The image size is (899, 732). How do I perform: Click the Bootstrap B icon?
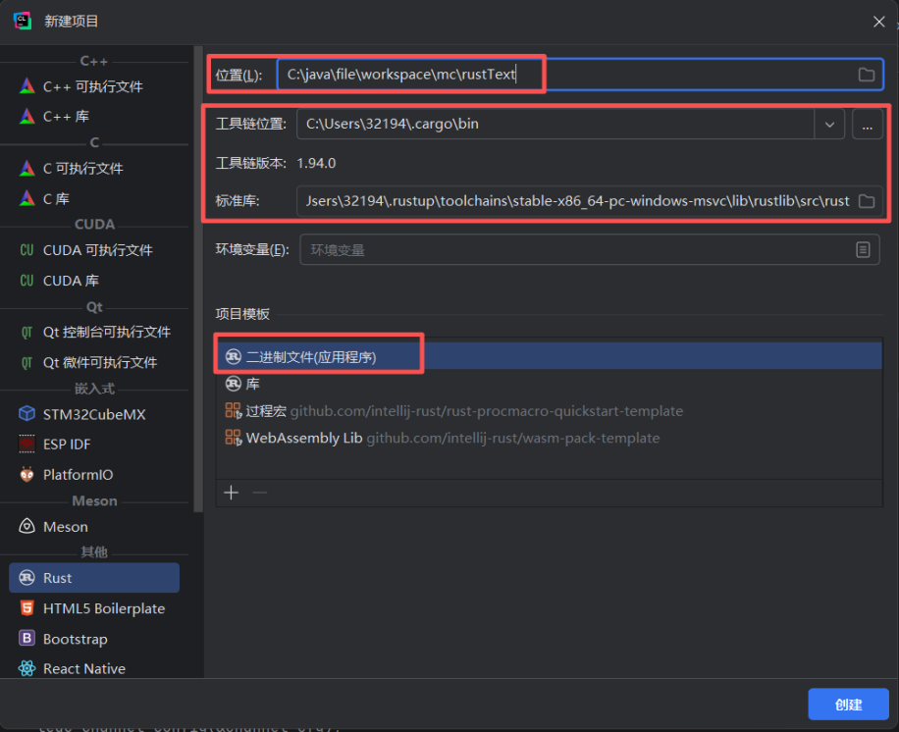point(26,638)
